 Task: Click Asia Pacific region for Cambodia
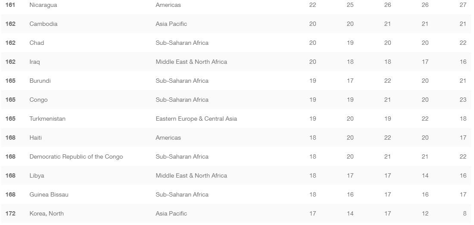(x=171, y=24)
